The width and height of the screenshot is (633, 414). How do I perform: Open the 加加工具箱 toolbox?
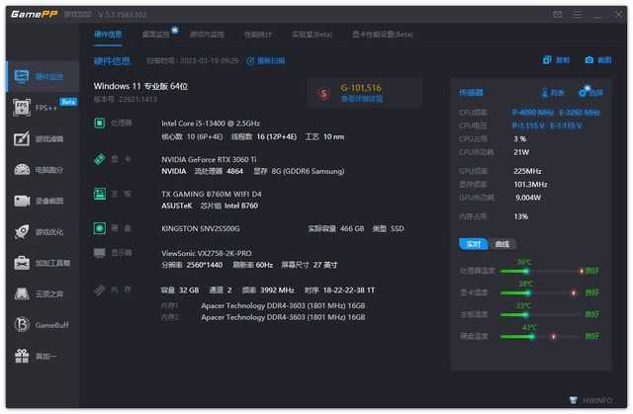point(40,263)
